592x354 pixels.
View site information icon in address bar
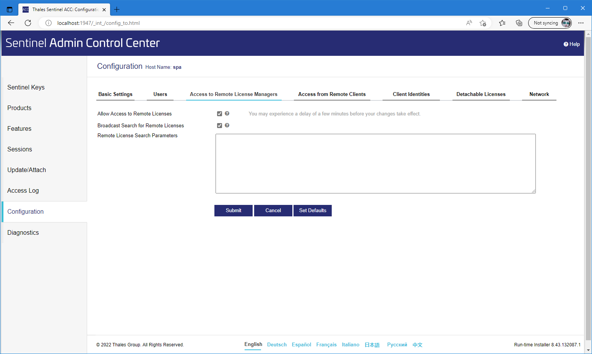(x=49, y=23)
